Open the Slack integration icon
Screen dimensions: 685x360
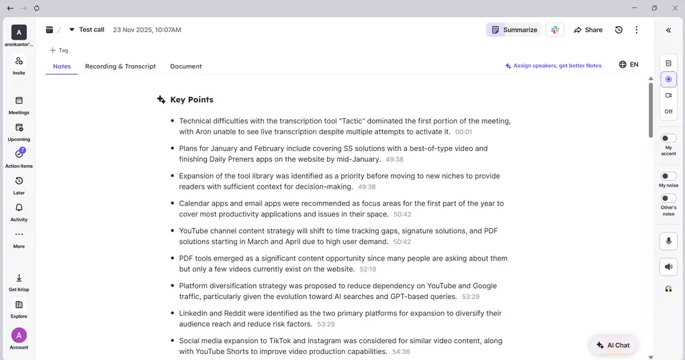555,30
